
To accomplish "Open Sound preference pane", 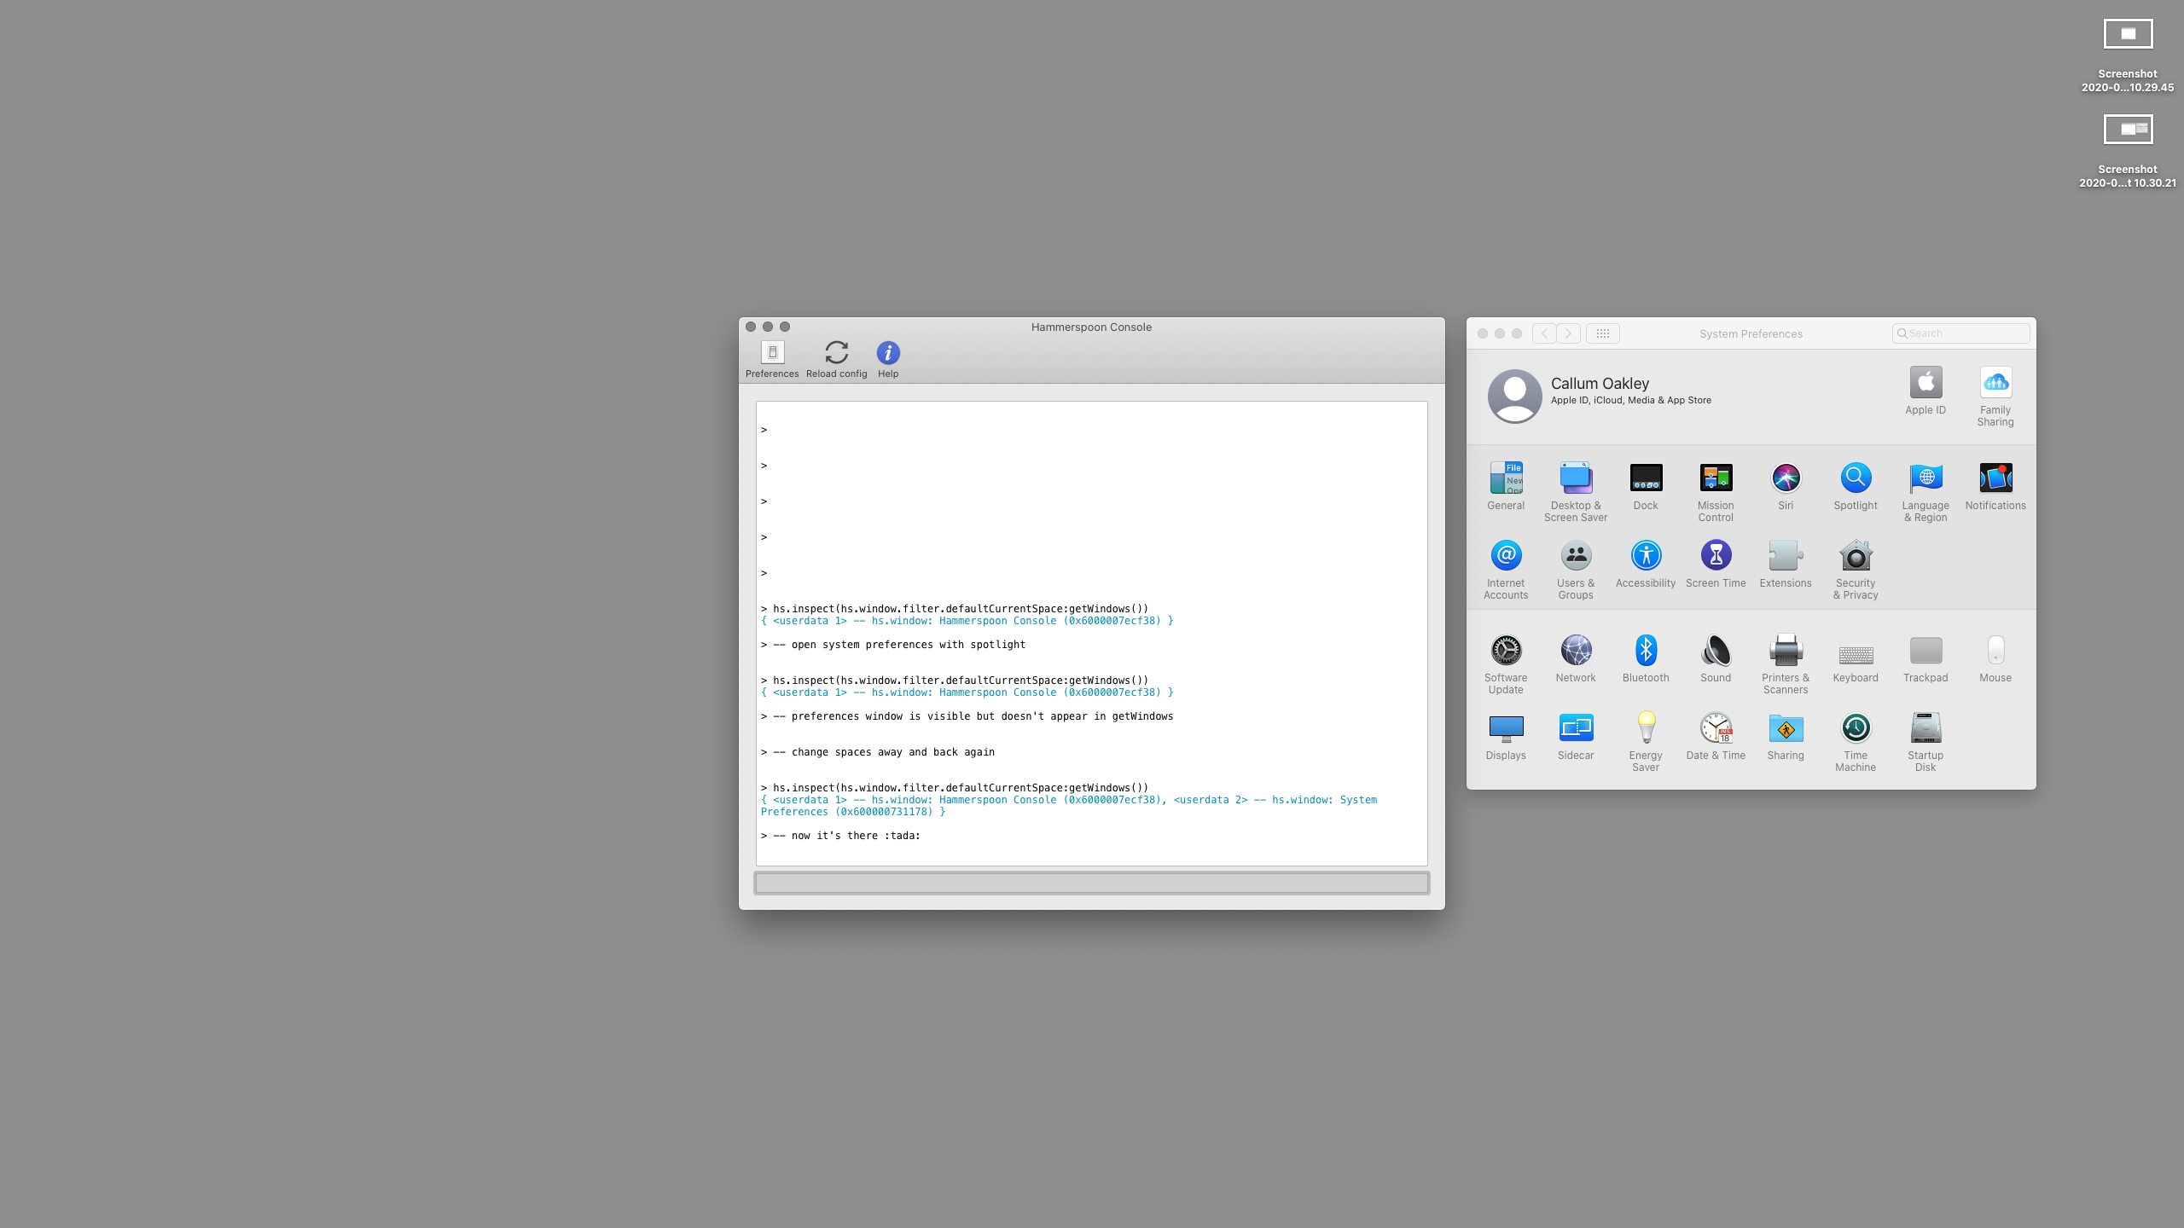I will [1716, 651].
